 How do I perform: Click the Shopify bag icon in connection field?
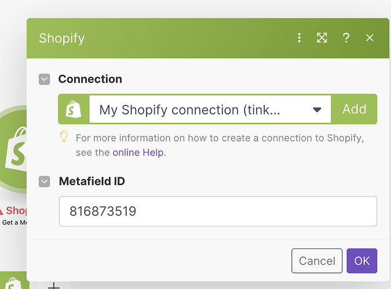tap(74, 109)
